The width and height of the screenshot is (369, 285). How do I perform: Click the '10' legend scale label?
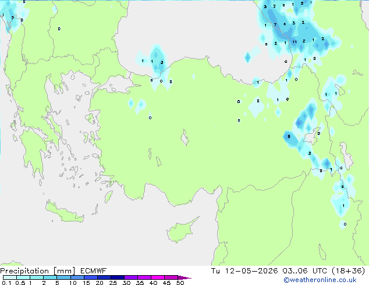pyautogui.click(x=73, y=283)
